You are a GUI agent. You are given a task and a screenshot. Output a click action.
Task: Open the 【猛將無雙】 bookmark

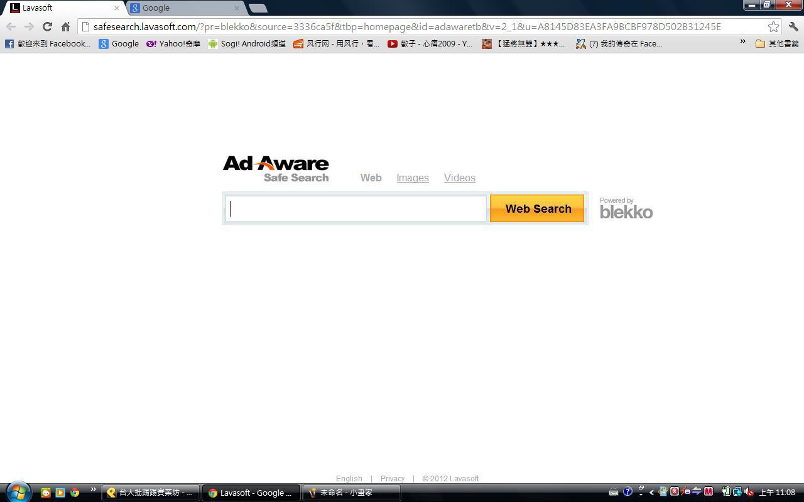coord(523,43)
